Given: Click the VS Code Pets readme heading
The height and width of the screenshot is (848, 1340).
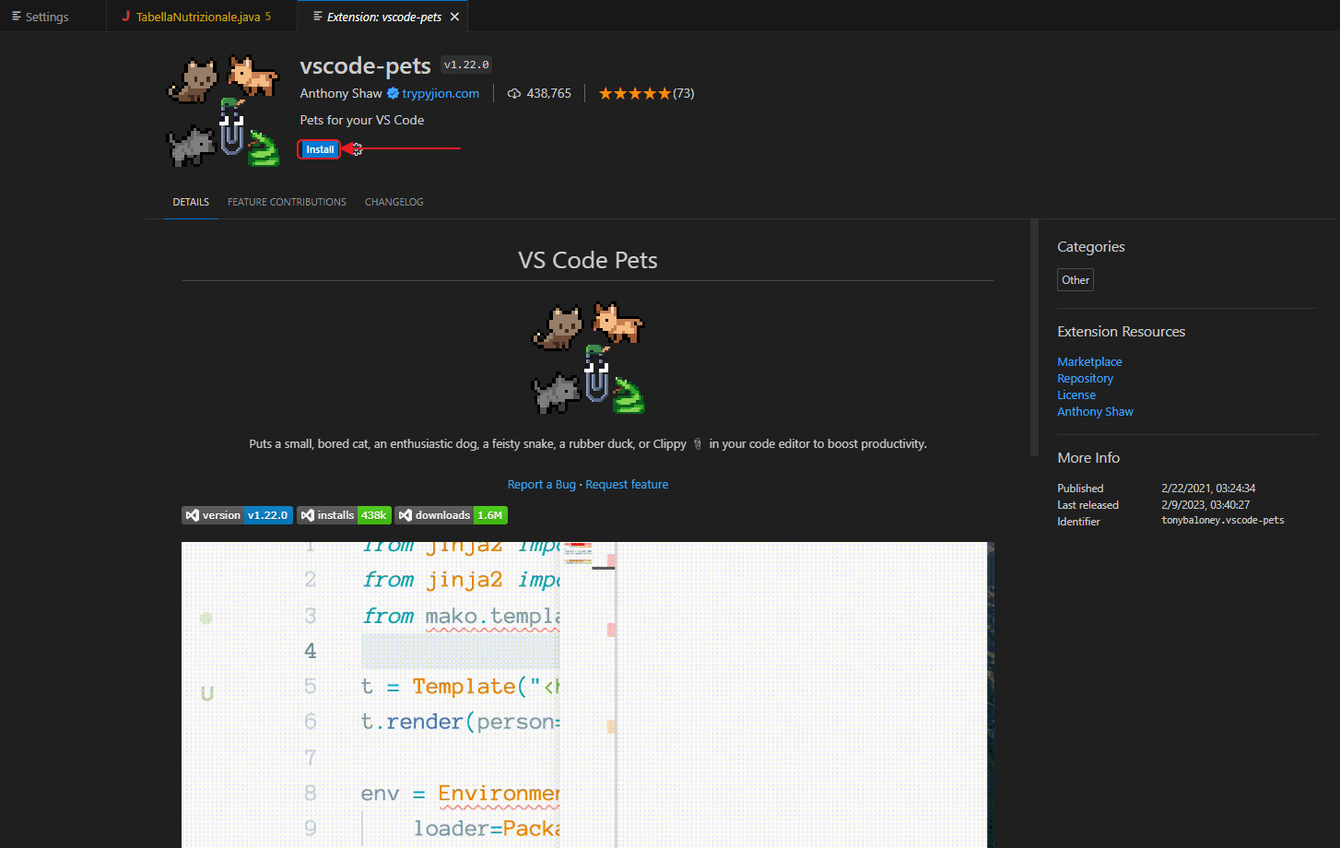Looking at the screenshot, I should [x=588, y=260].
